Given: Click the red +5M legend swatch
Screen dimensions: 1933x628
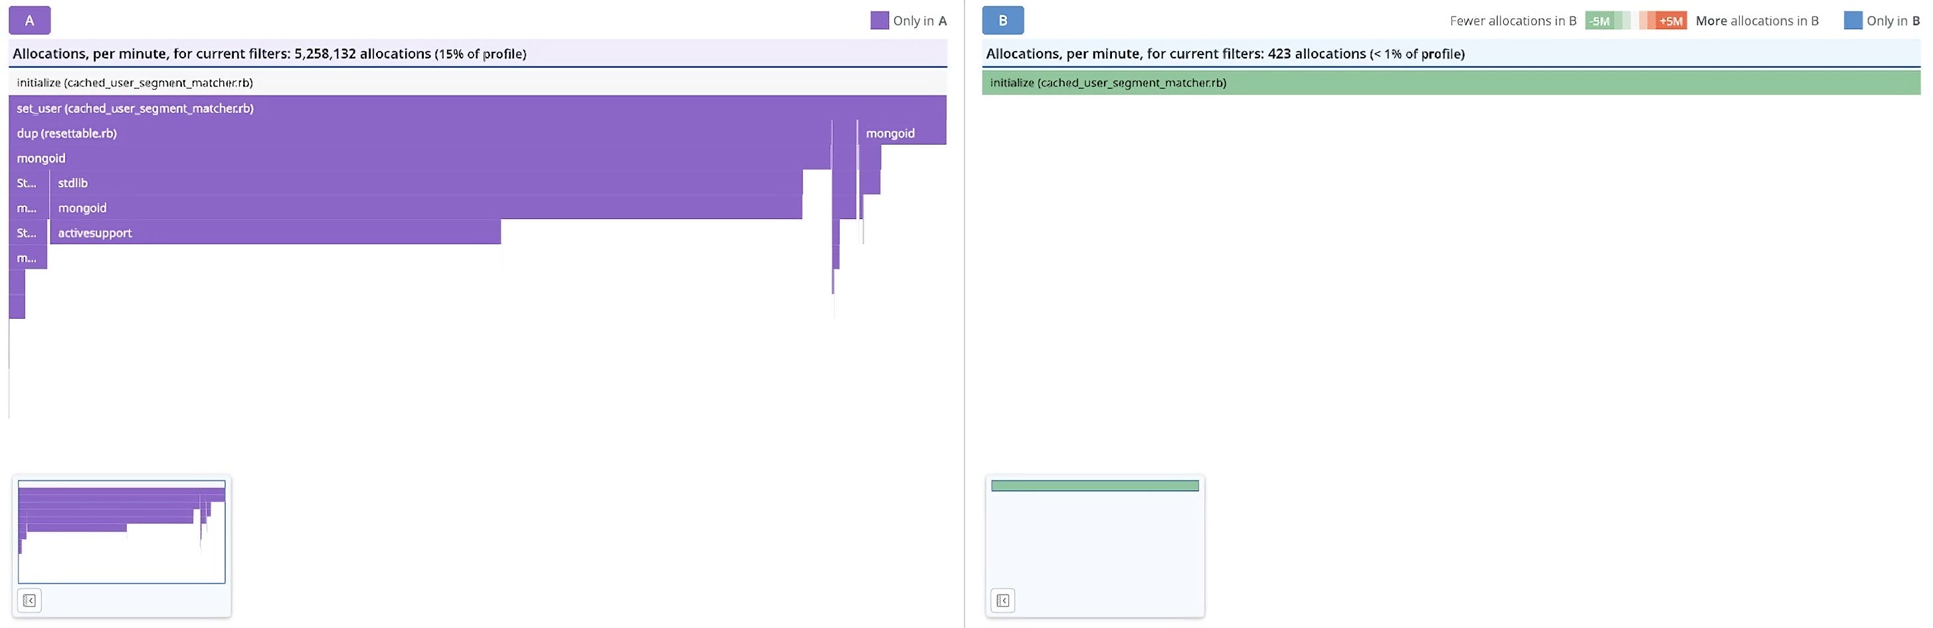Looking at the screenshot, I should click(x=1669, y=21).
